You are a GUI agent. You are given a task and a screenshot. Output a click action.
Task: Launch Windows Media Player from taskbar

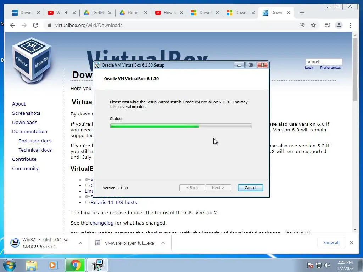pos(53,265)
